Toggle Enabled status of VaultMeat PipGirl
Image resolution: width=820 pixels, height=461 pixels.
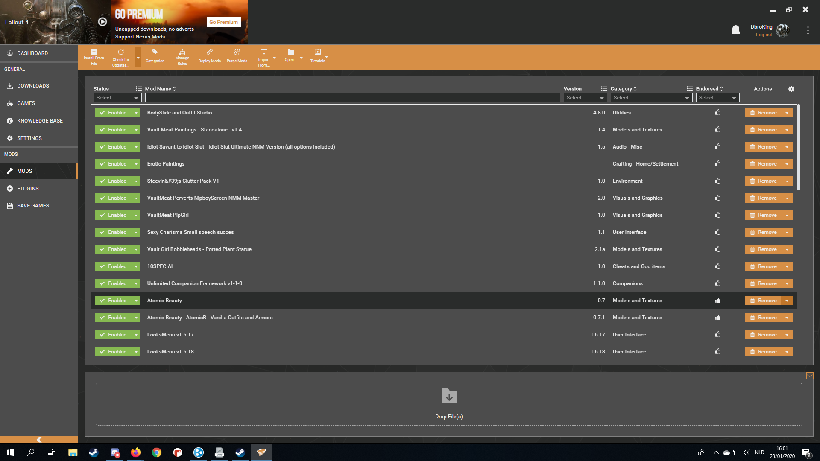click(114, 215)
